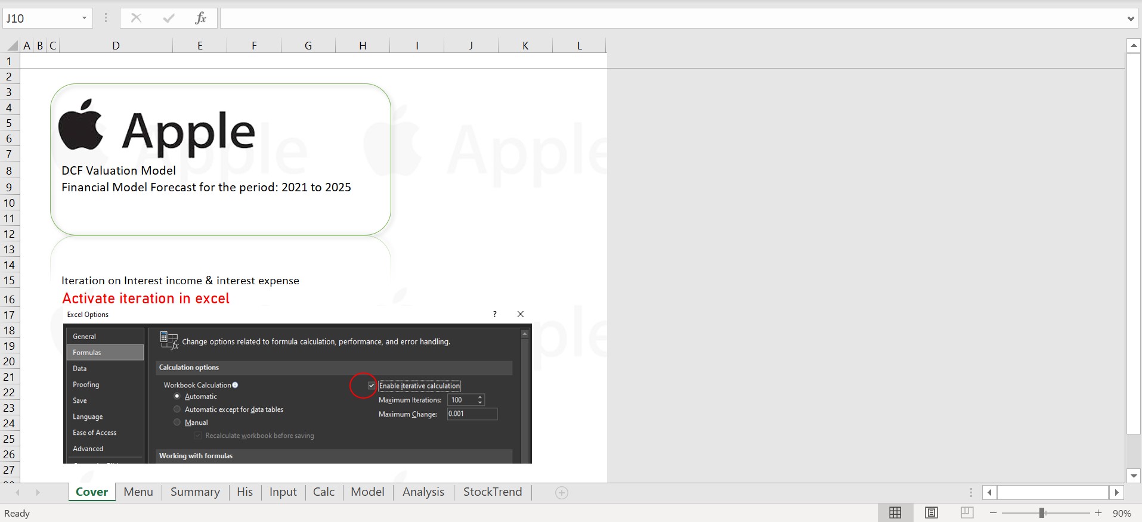Click the Insert Function fx icon
The image size is (1142, 522).
click(200, 18)
